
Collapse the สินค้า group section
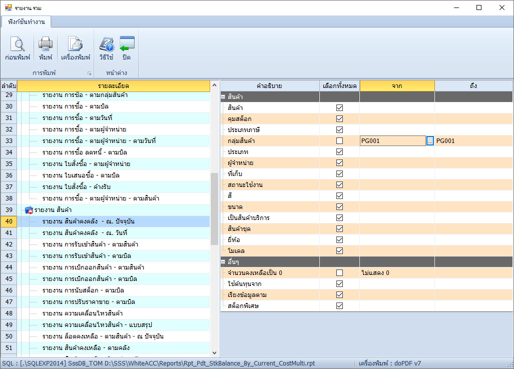pos(223,97)
